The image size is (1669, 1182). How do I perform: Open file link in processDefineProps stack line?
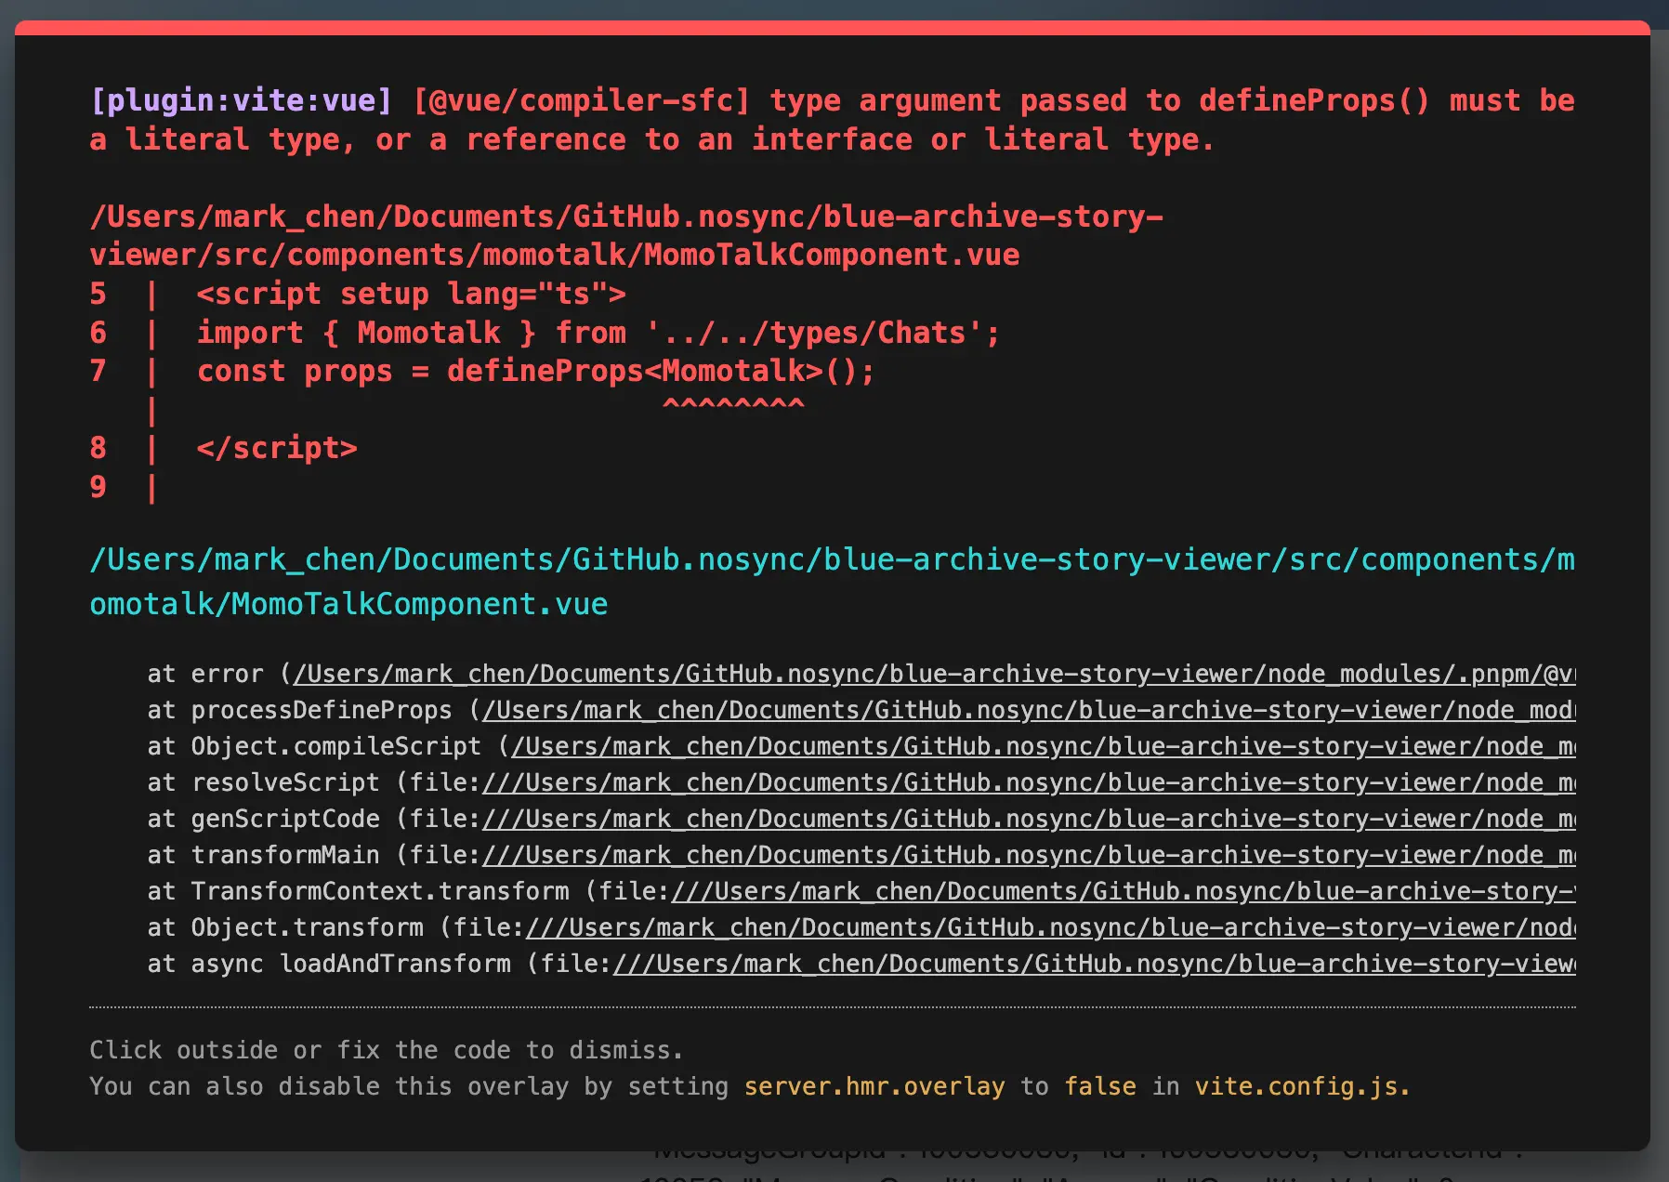[1029, 710]
